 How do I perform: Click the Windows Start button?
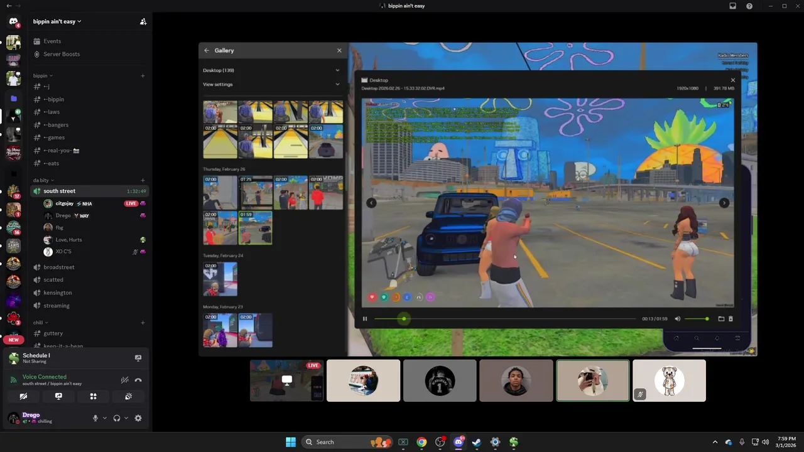(291, 442)
